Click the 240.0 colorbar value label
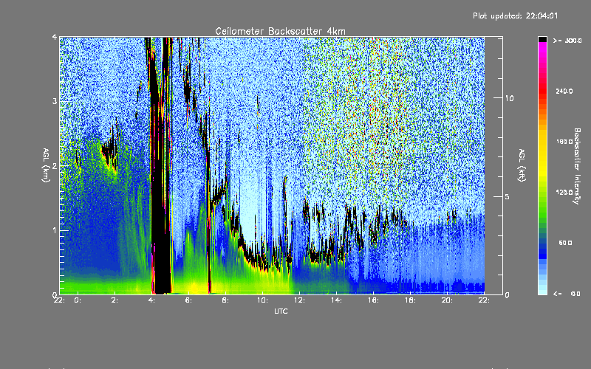This screenshot has height=369, width=591. click(564, 91)
